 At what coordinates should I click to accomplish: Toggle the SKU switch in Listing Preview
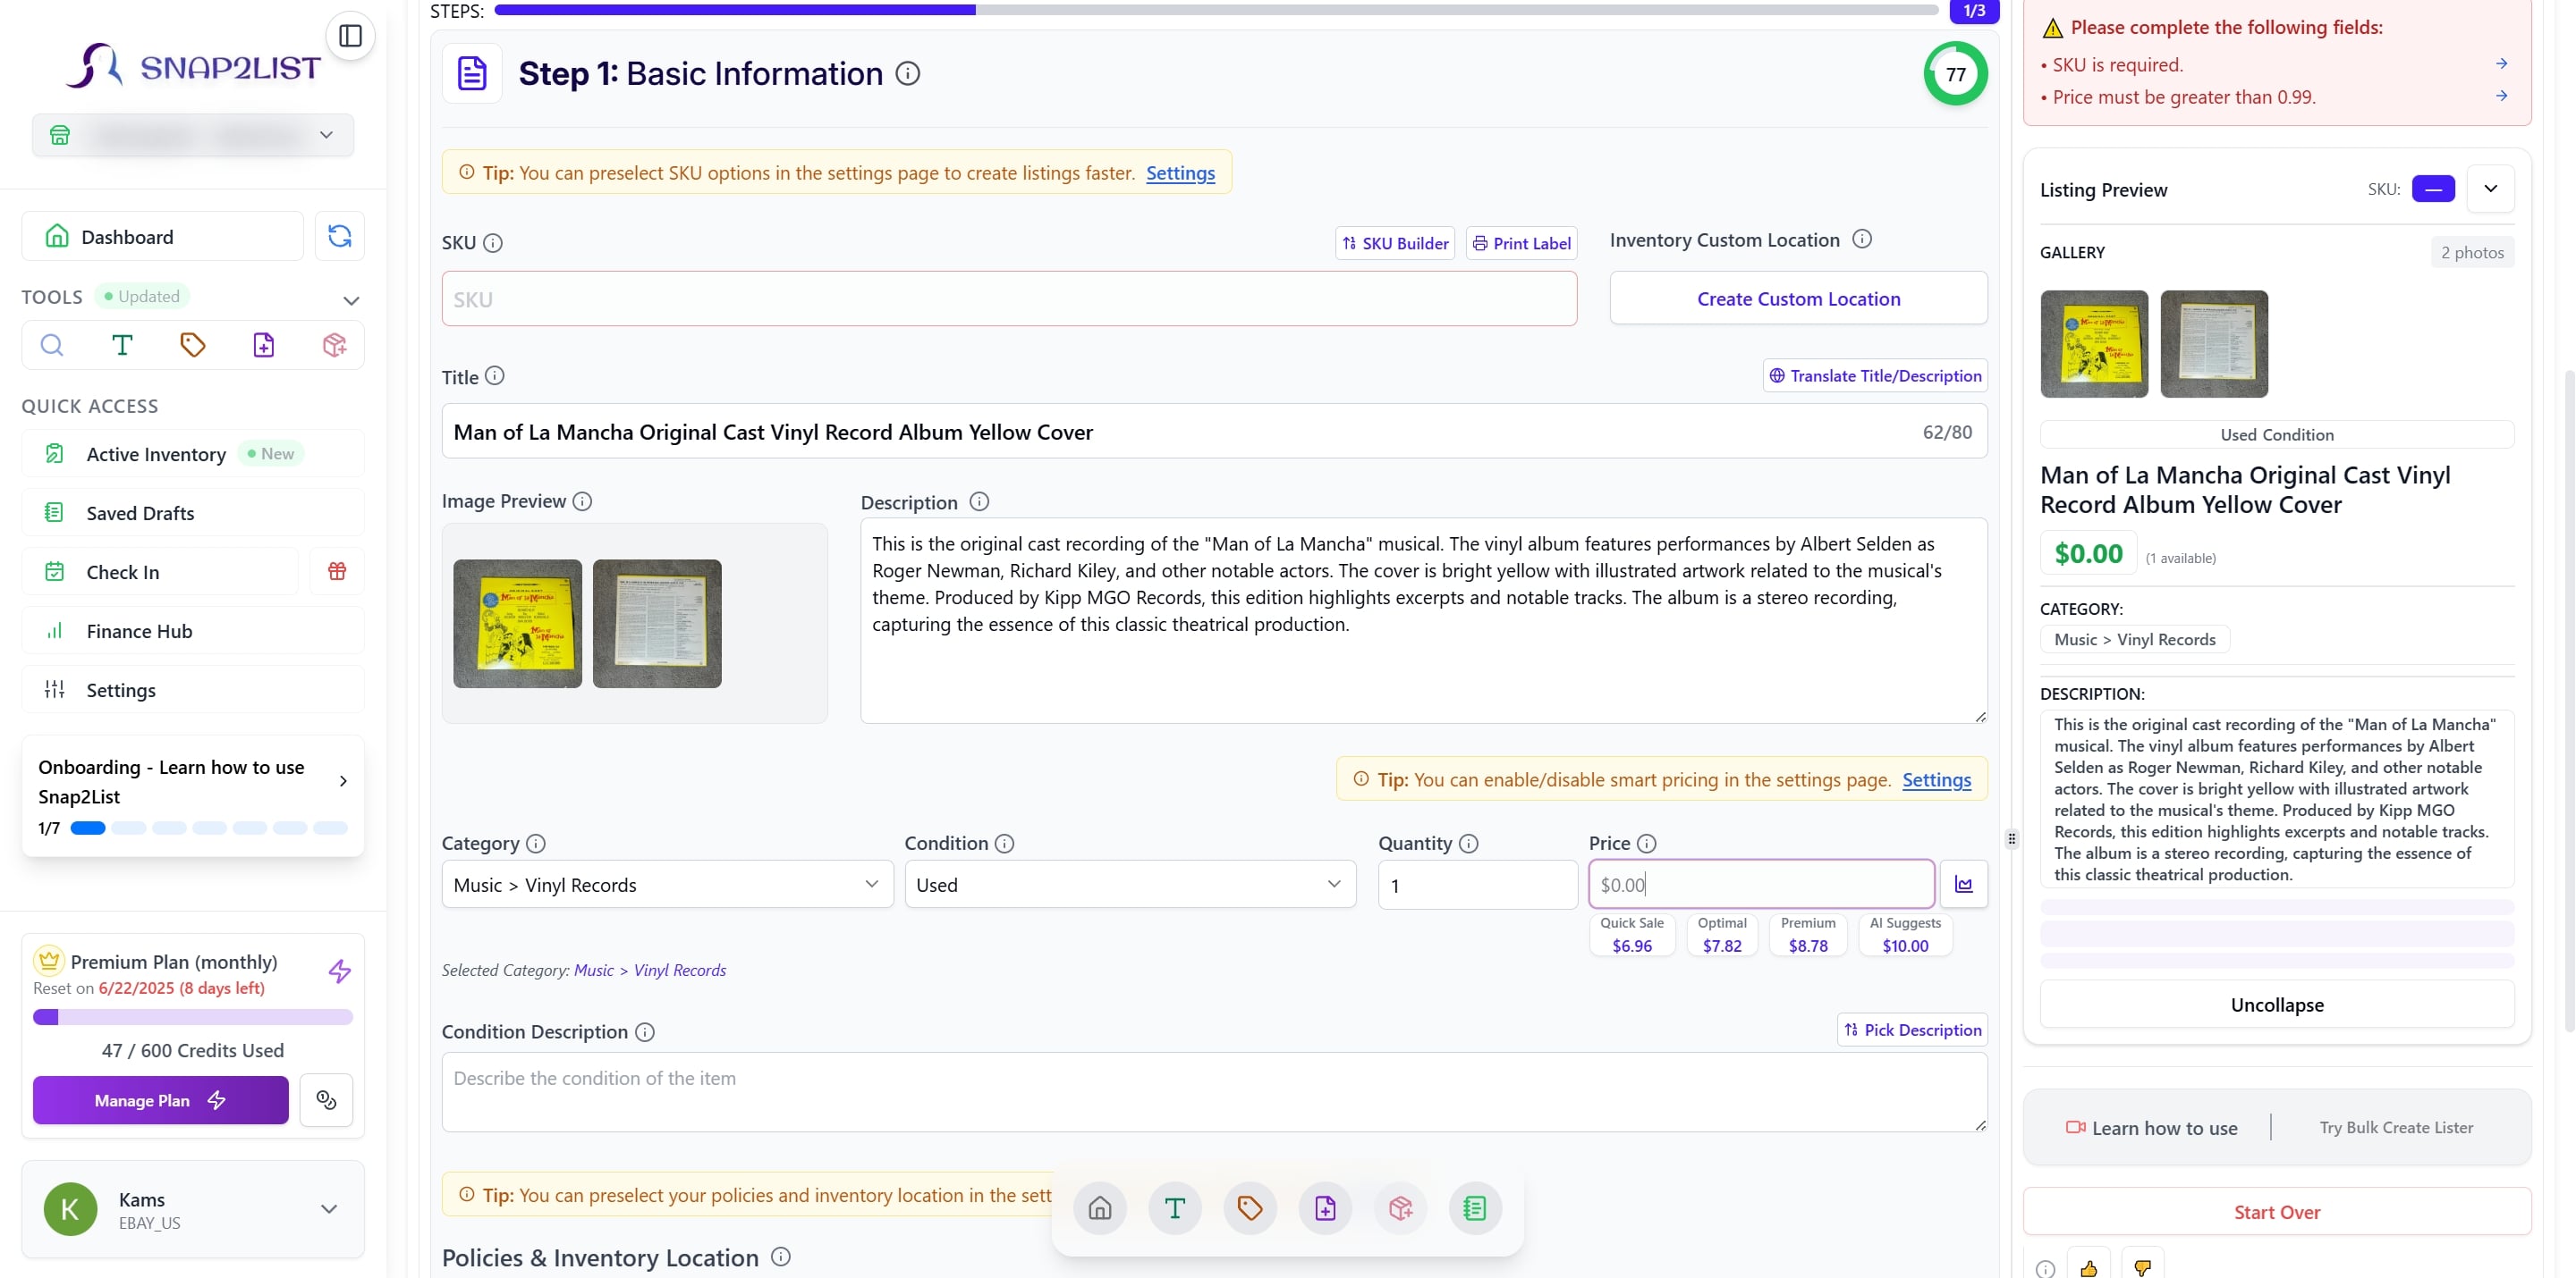2432,189
